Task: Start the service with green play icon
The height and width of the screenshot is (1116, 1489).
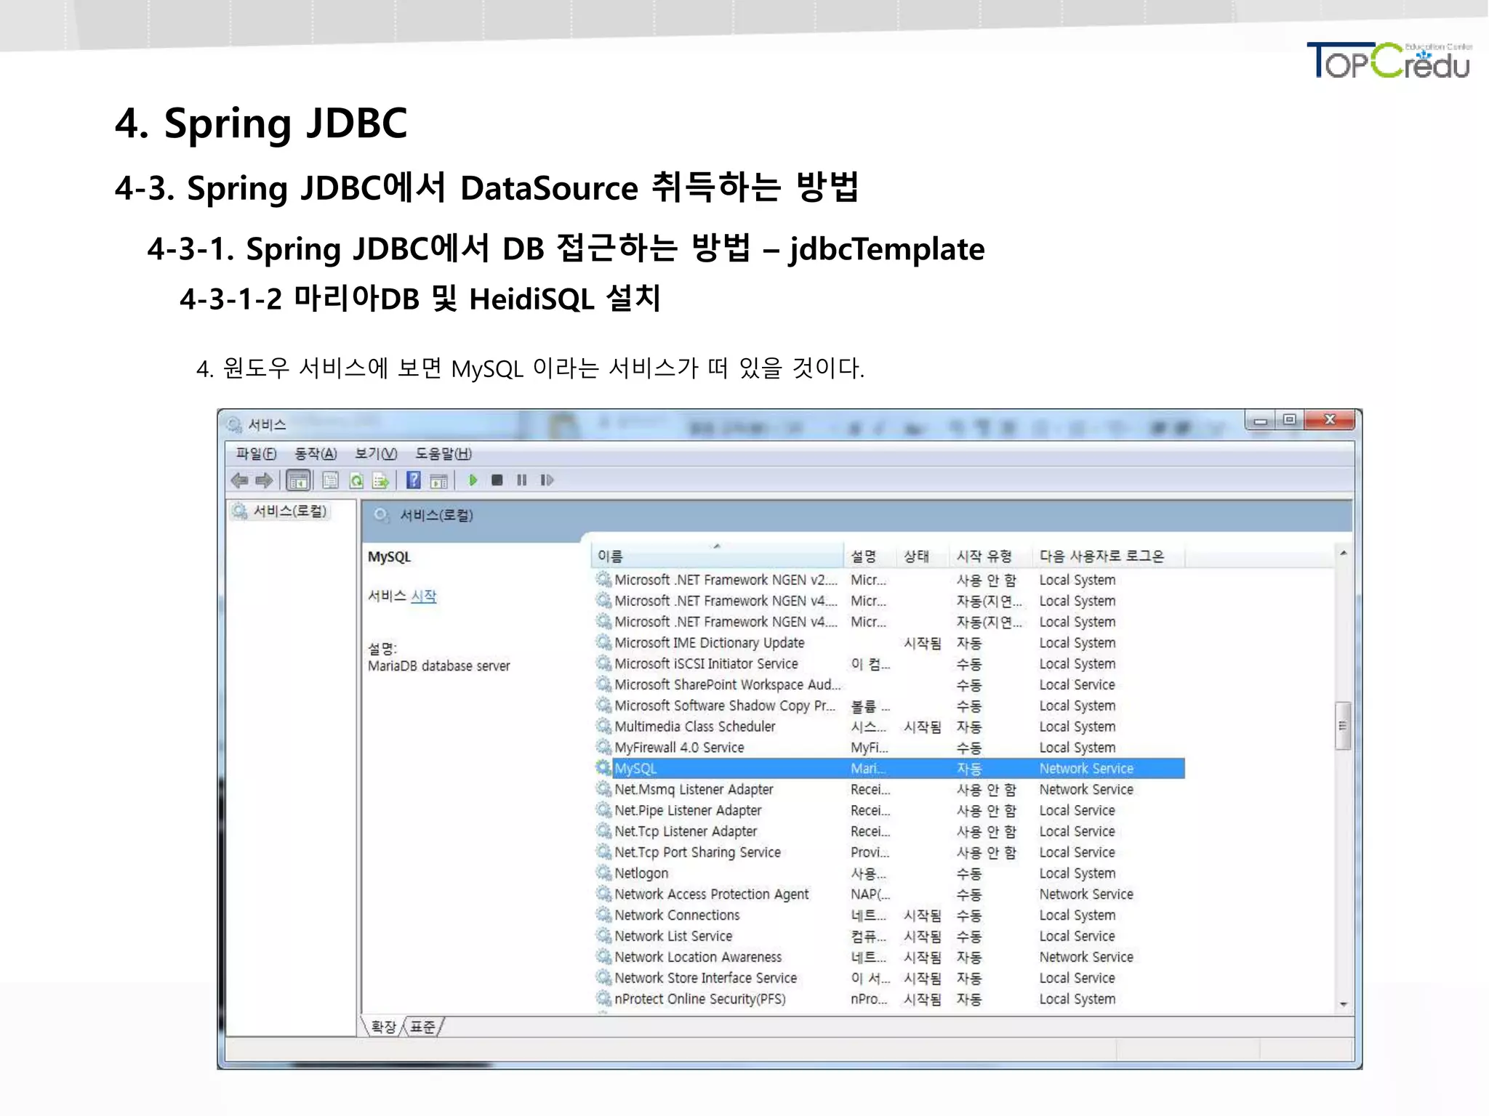Action: tap(473, 480)
